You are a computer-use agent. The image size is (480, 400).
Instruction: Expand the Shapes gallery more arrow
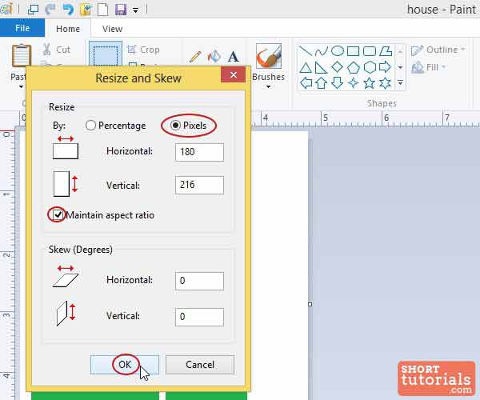coord(402,82)
